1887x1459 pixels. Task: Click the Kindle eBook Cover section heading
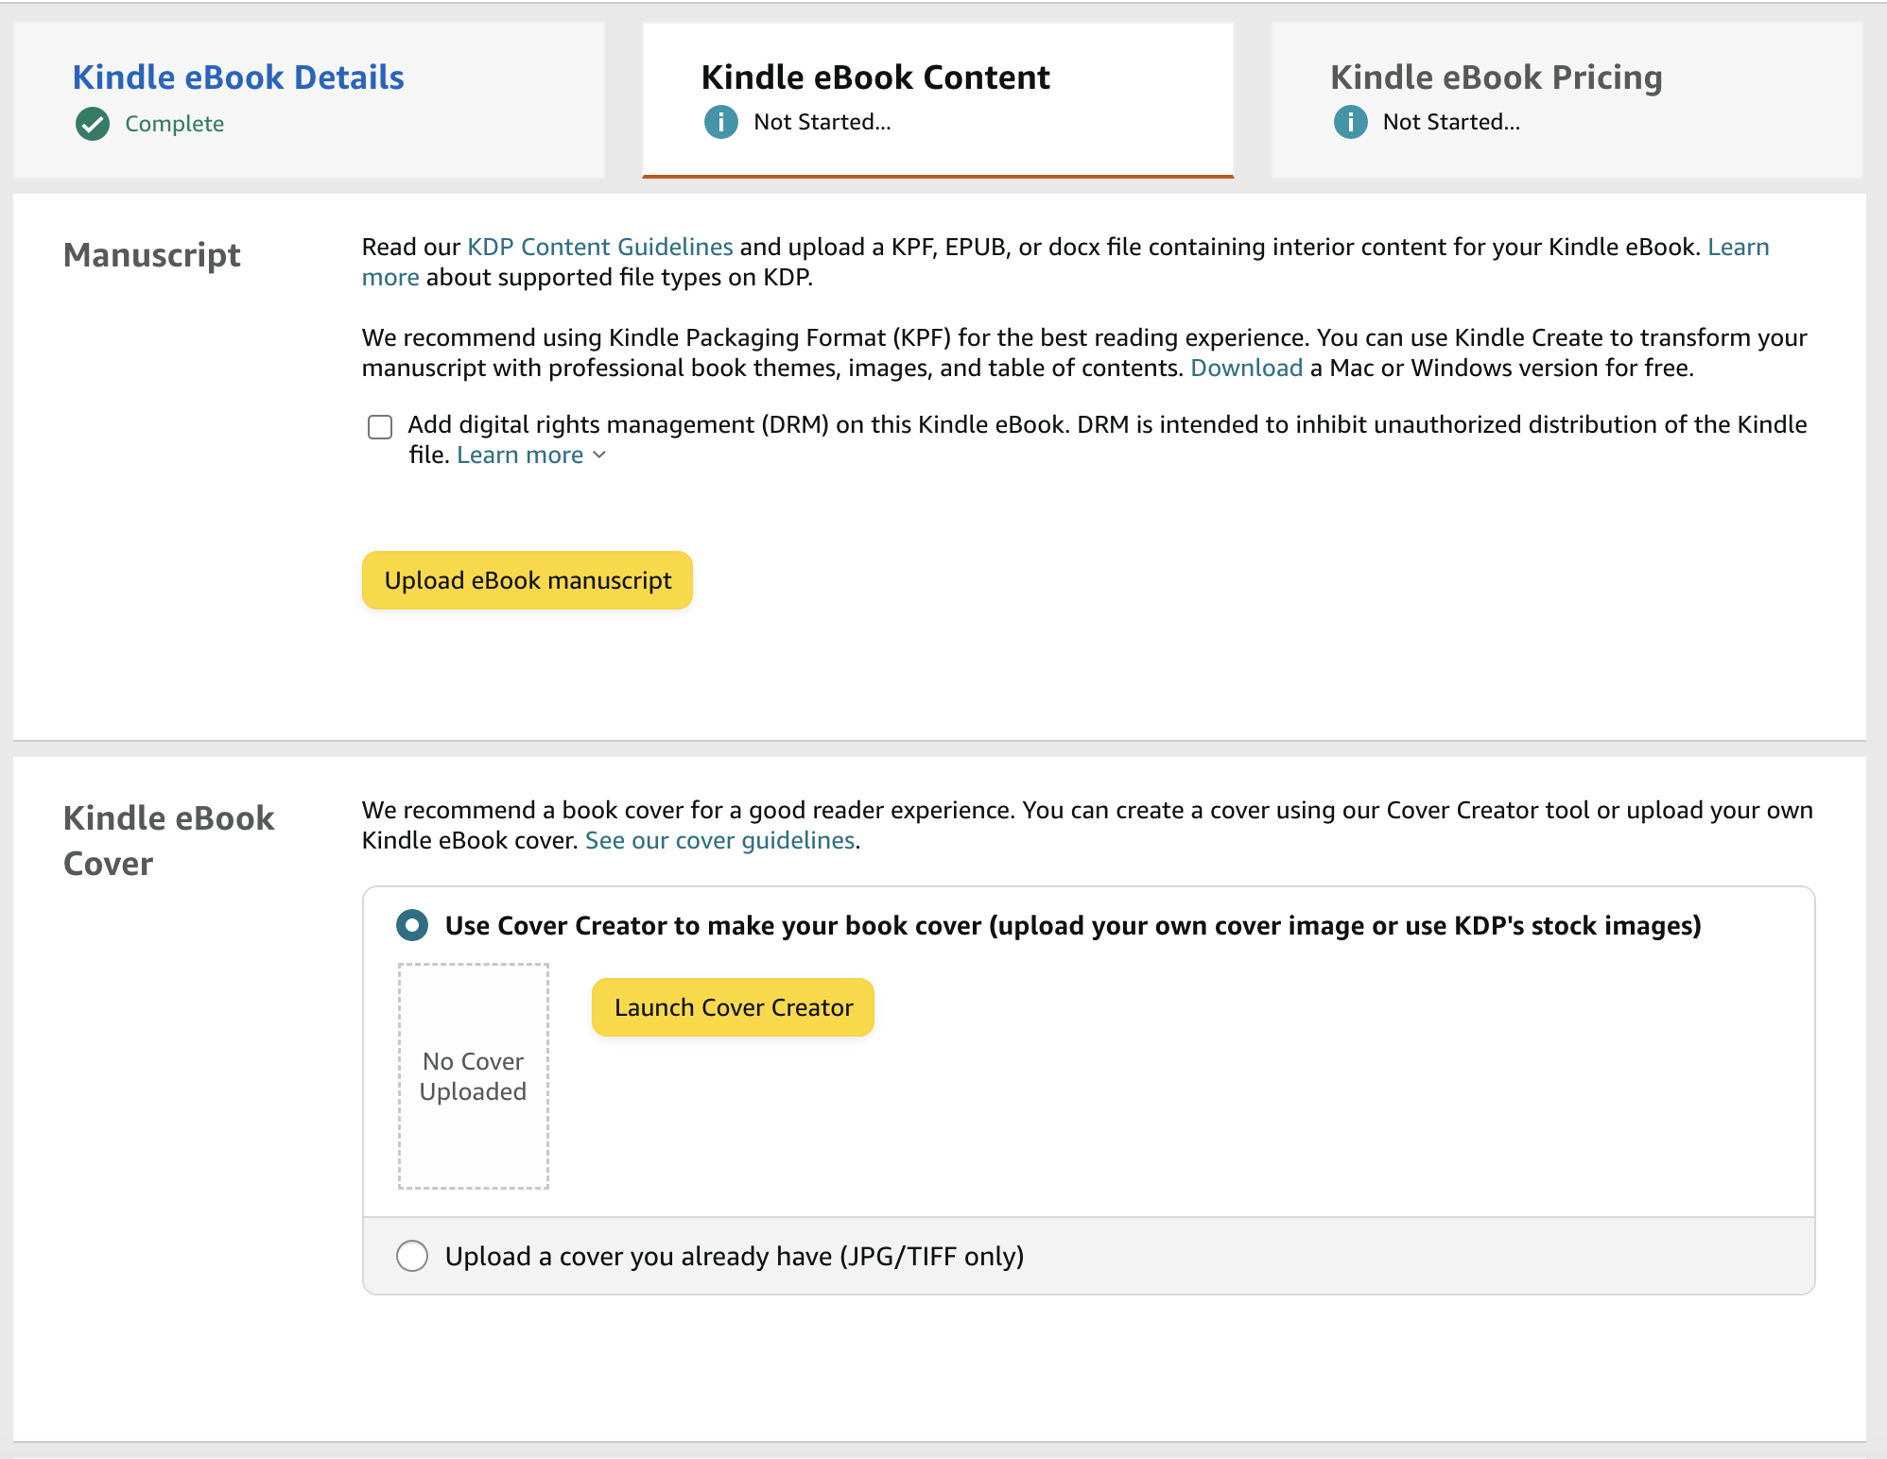pyautogui.click(x=169, y=840)
